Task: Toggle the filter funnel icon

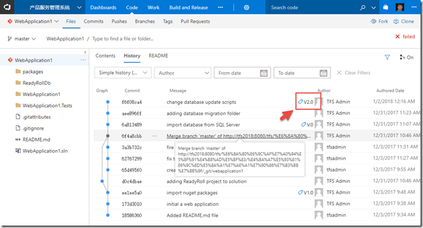Action: (x=387, y=57)
